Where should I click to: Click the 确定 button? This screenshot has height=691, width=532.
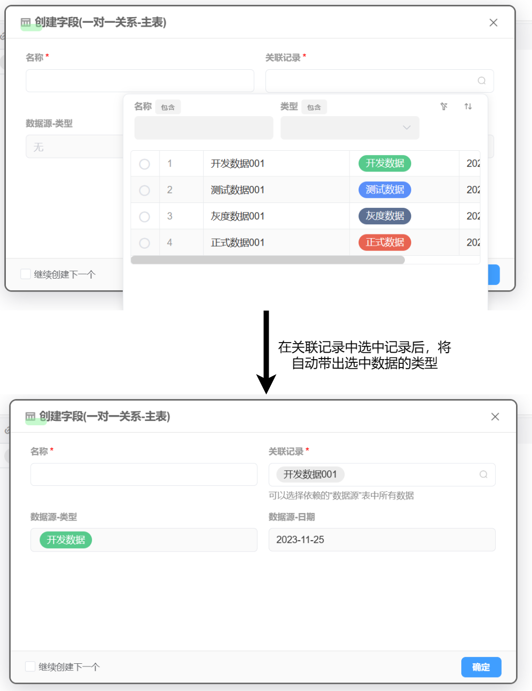(481, 667)
